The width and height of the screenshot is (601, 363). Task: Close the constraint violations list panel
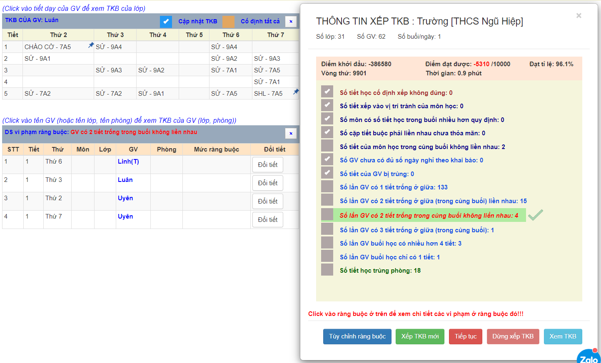click(291, 133)
